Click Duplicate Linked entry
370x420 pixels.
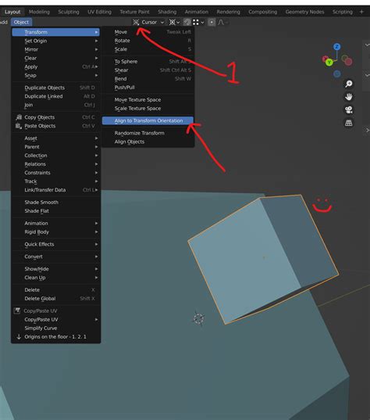click(x=55, y=96)
